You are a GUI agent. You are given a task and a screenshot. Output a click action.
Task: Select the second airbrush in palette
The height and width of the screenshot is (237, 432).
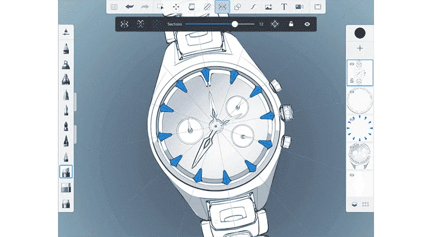pyautogui.click(x=66, y=64)
